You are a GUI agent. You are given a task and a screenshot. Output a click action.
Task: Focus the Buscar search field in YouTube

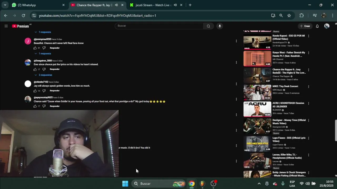[x=159, y=26]
